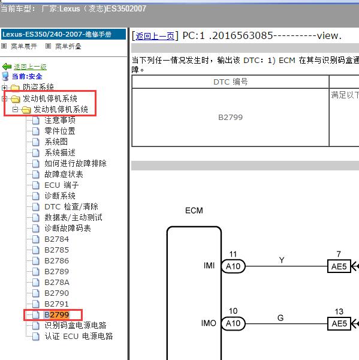Click the B2799 table cell
Screen dimensions: 359x360
click(x=230, y=118)
